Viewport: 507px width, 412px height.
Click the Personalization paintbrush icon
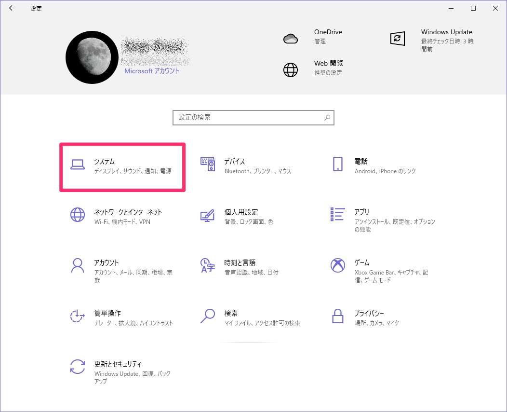click(x=208, y=215)
